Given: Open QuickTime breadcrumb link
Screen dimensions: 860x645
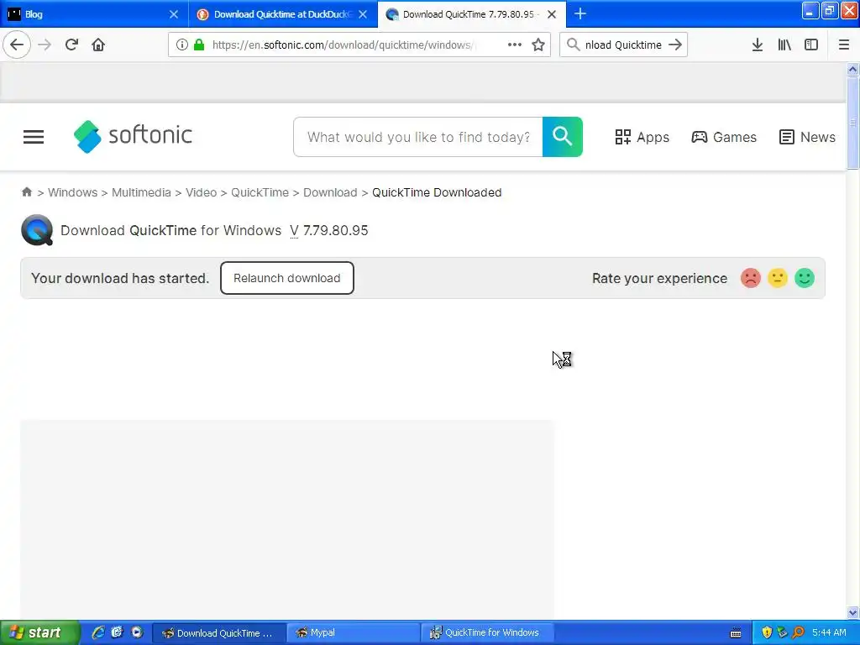Looking at the screenshot, I should pos(260,192).
